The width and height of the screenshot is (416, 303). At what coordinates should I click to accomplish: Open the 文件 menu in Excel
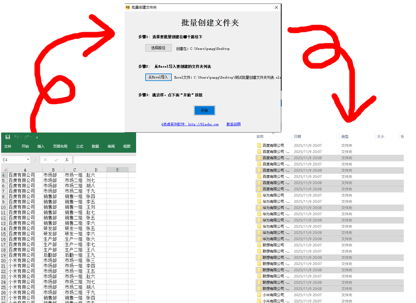[x=8, y=146]
